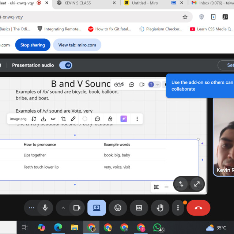Turn on closed captions

(x=139, y=208)
